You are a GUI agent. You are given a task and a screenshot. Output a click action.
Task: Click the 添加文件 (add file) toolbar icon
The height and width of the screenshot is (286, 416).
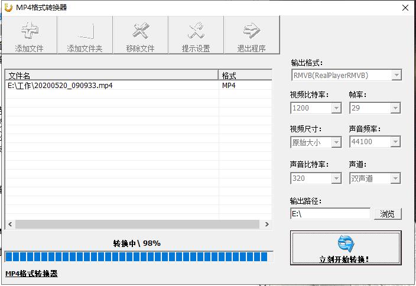[29, 35]
